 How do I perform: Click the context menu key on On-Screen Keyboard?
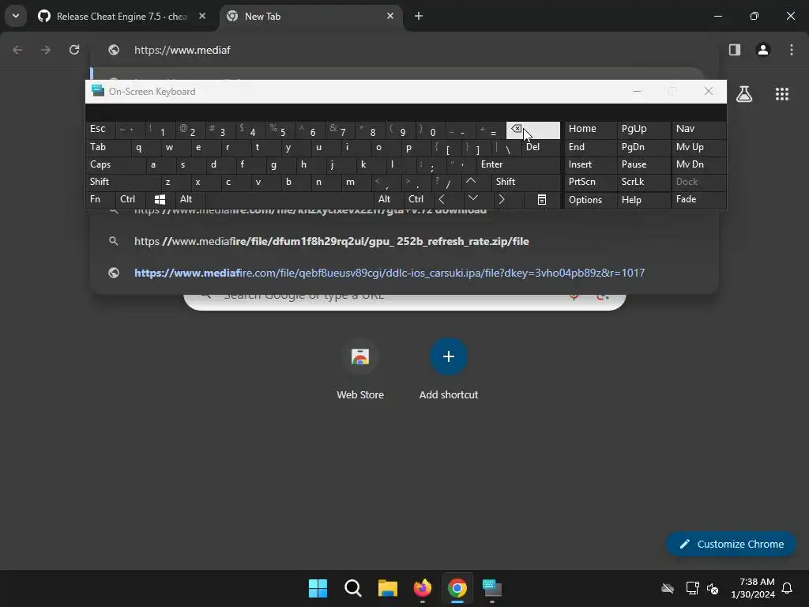(x=542, y=200)
